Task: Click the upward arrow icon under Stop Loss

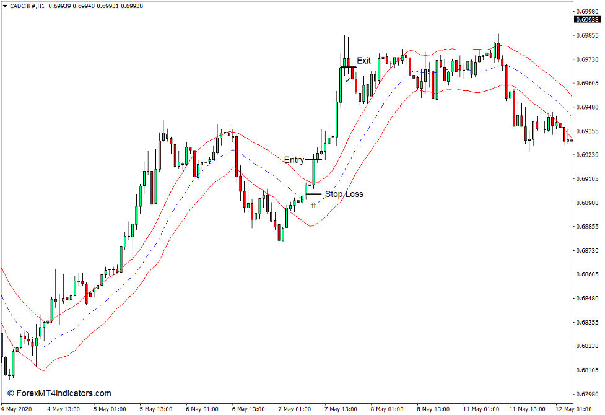Action: [x=313, y=205]
